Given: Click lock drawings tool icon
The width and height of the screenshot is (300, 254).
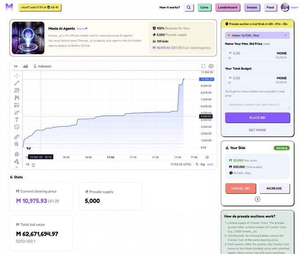Looking at the screenshot, I should coord(17,162).
